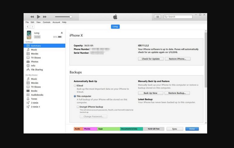Go back with the left chevron

[x=28, y=26]
